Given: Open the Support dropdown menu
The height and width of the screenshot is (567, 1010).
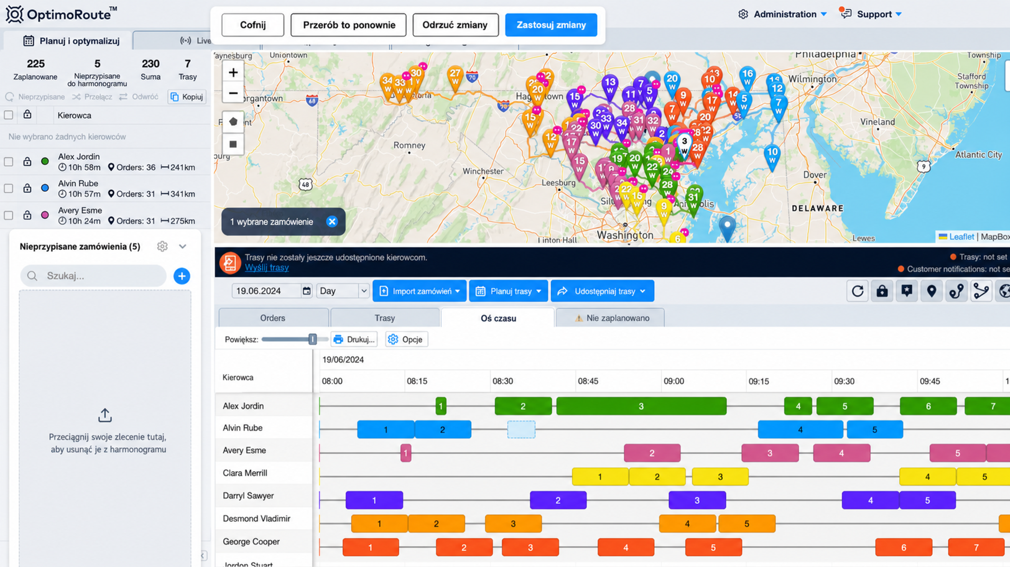Looking at the screenshot, I should tap(871, 14).
